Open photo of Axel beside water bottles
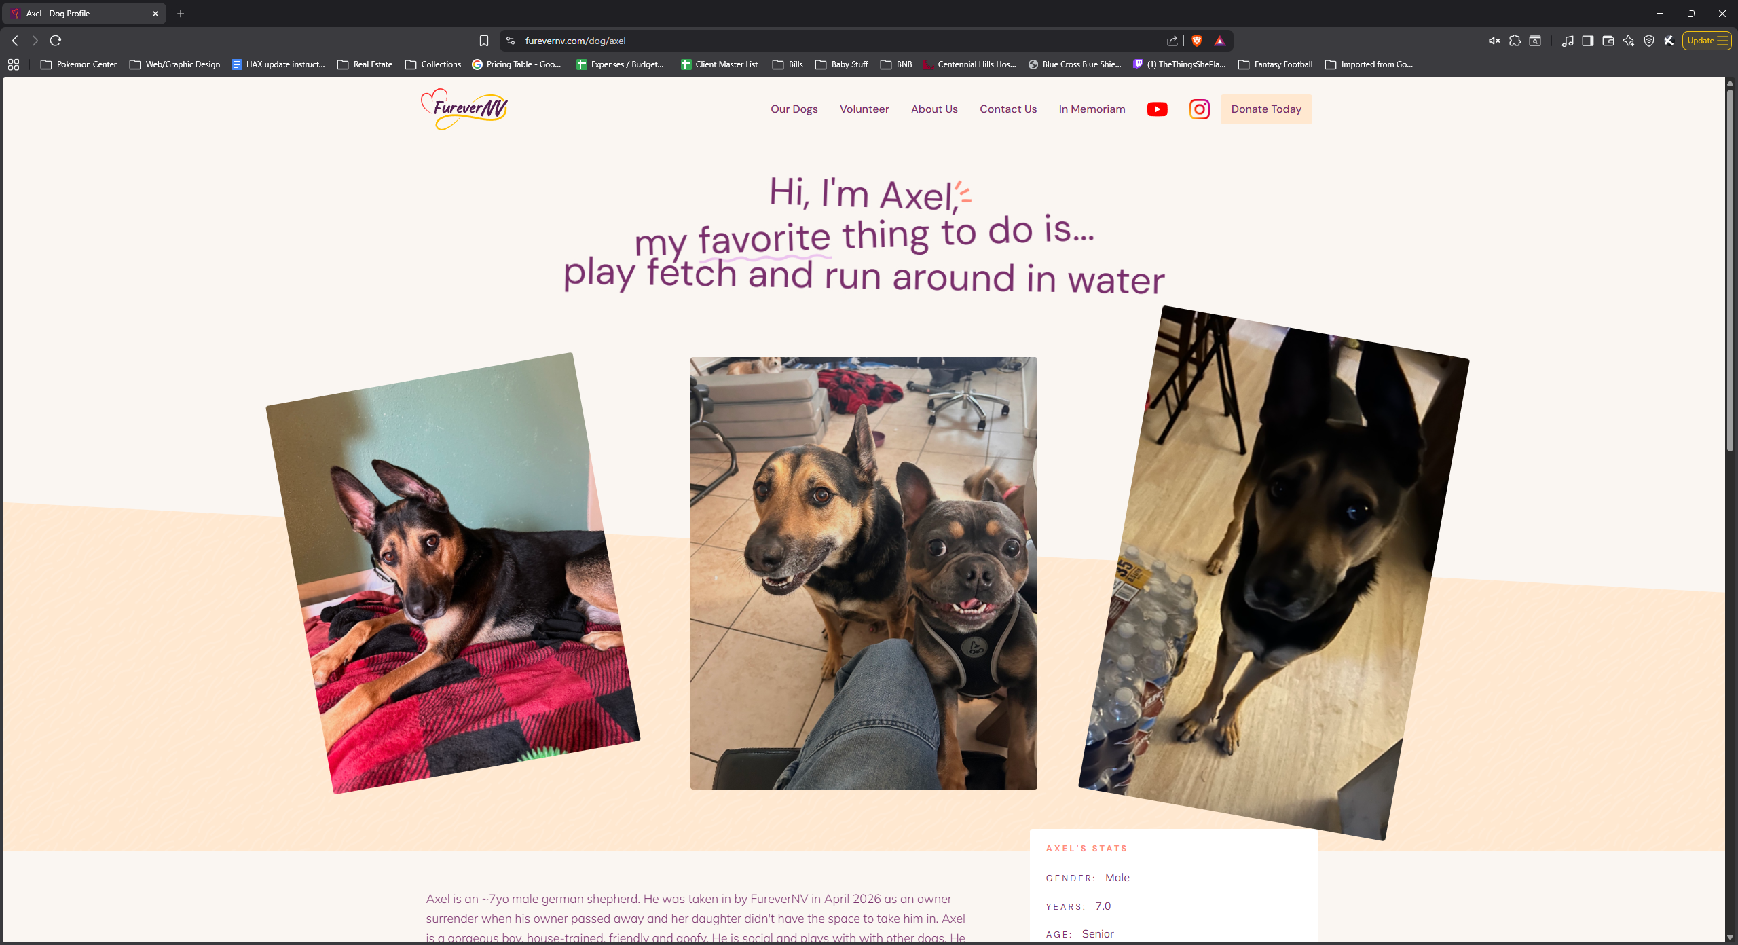1738x945 pixels. 1274,573
